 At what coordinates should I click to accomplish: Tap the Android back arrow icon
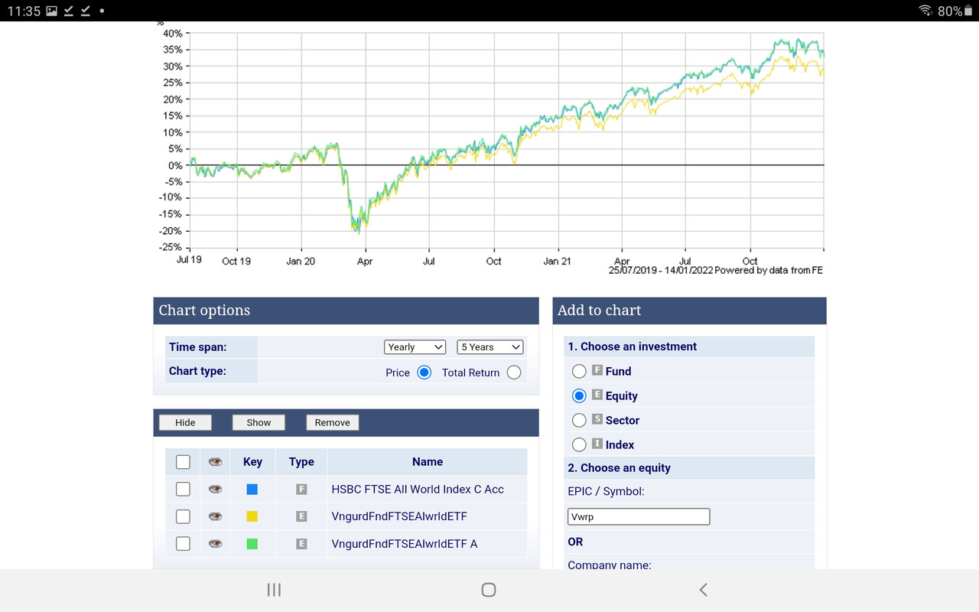(x=704, y=589)
